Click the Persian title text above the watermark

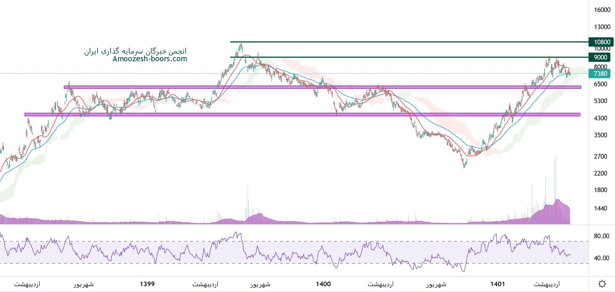pos(135,51)
